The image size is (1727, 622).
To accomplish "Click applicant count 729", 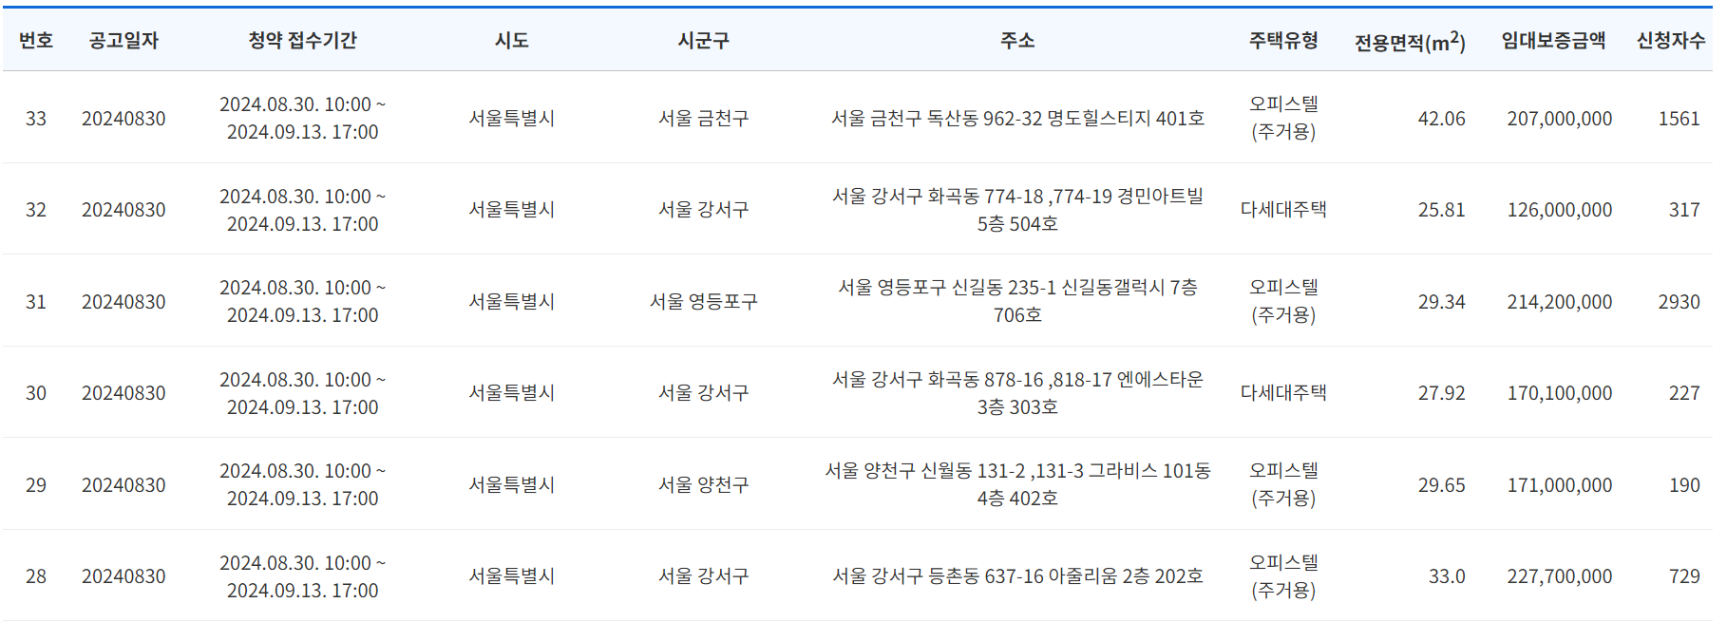I will coord(1684,576).
